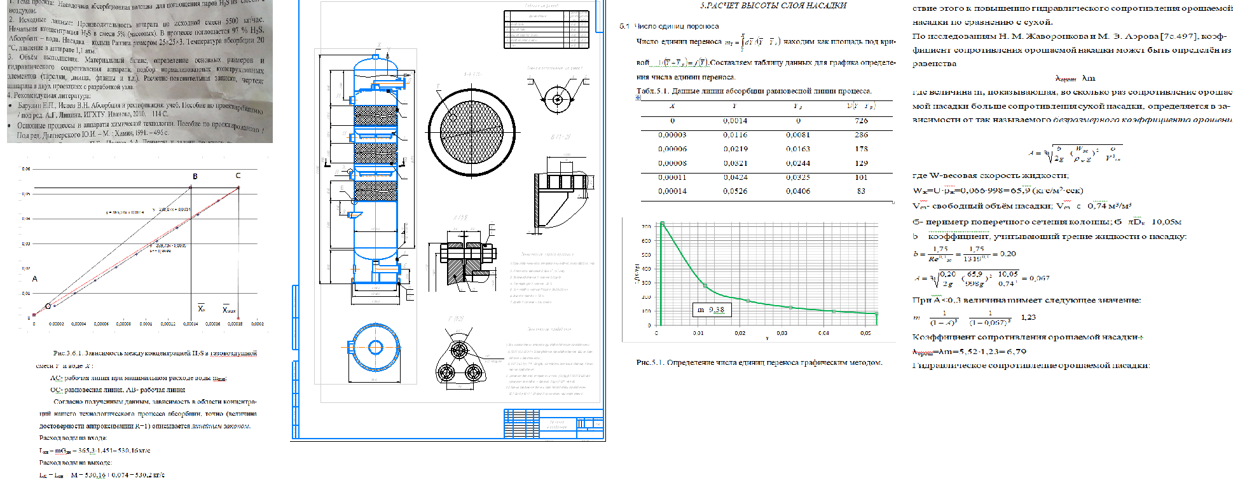Viewport: 1233px width, 485px height.
Task: Select table cell 0,00008
Action: pyautogui.click(x=672, y=163)
